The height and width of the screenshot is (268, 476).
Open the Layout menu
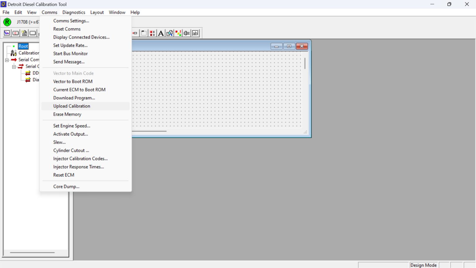click(97, 12)
